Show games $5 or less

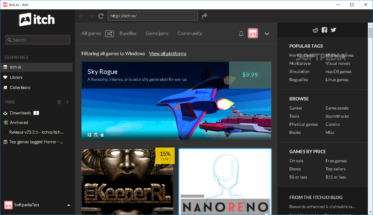298,177
